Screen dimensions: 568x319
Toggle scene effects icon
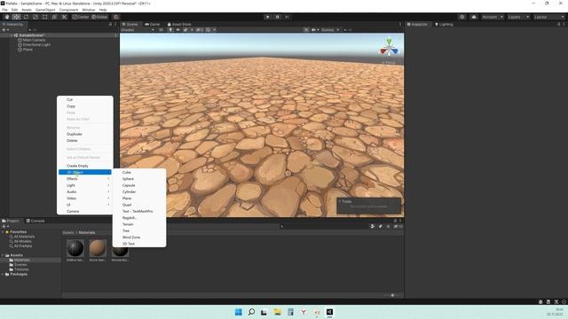185,30
